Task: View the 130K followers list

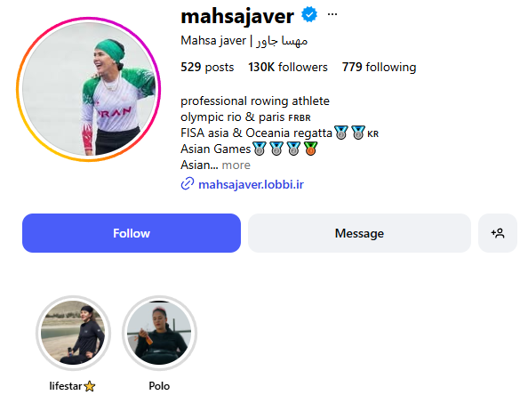Action: (288, 67)
